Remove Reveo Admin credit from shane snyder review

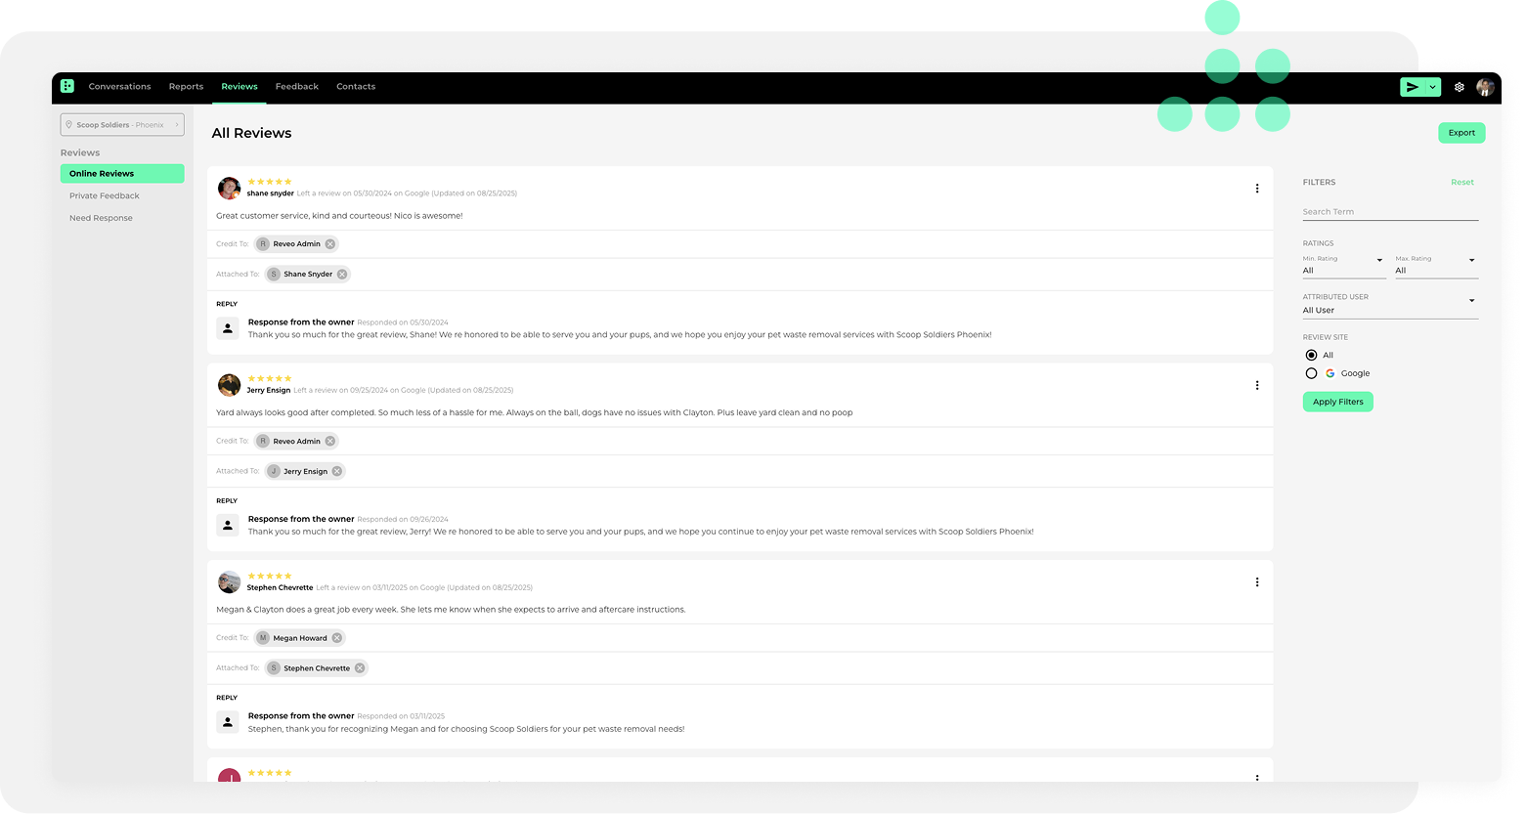(330, 244)
